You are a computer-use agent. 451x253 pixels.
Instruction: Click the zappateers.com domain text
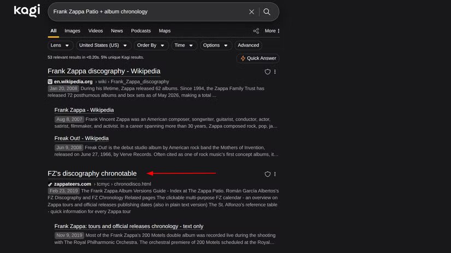(x=73, y=184)
